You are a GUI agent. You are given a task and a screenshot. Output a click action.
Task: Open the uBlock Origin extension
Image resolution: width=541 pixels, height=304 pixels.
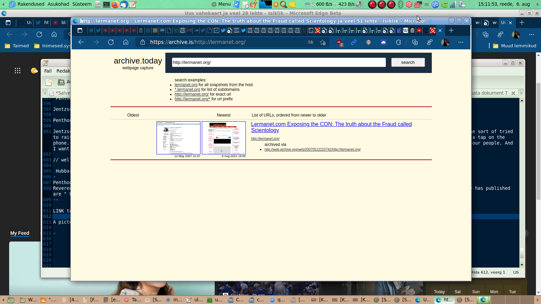click(x=339, y=43)
